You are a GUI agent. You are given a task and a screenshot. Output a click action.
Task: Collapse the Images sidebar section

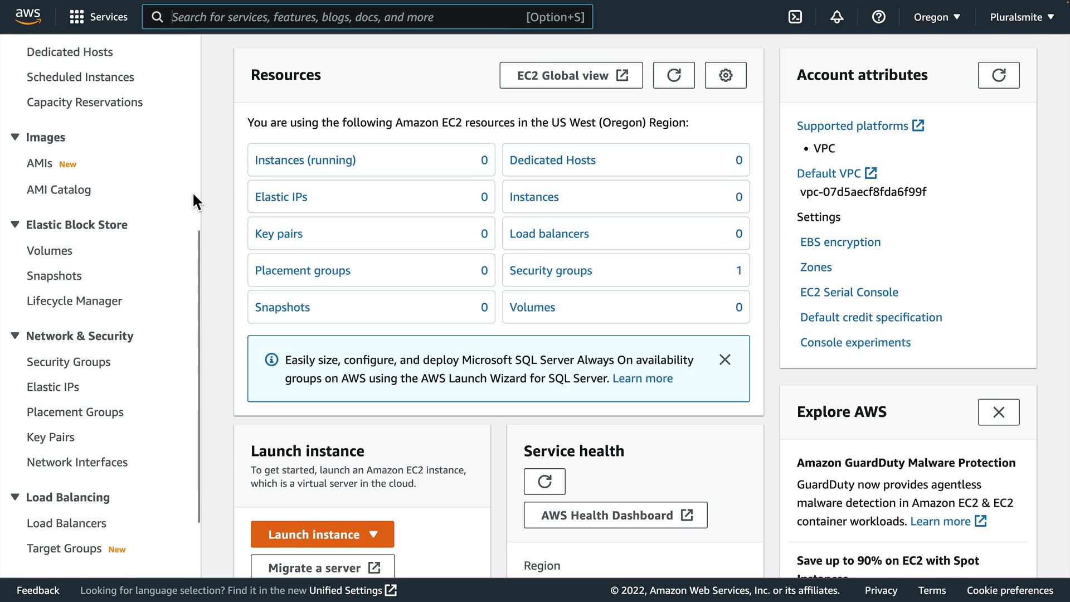[15, 137]
